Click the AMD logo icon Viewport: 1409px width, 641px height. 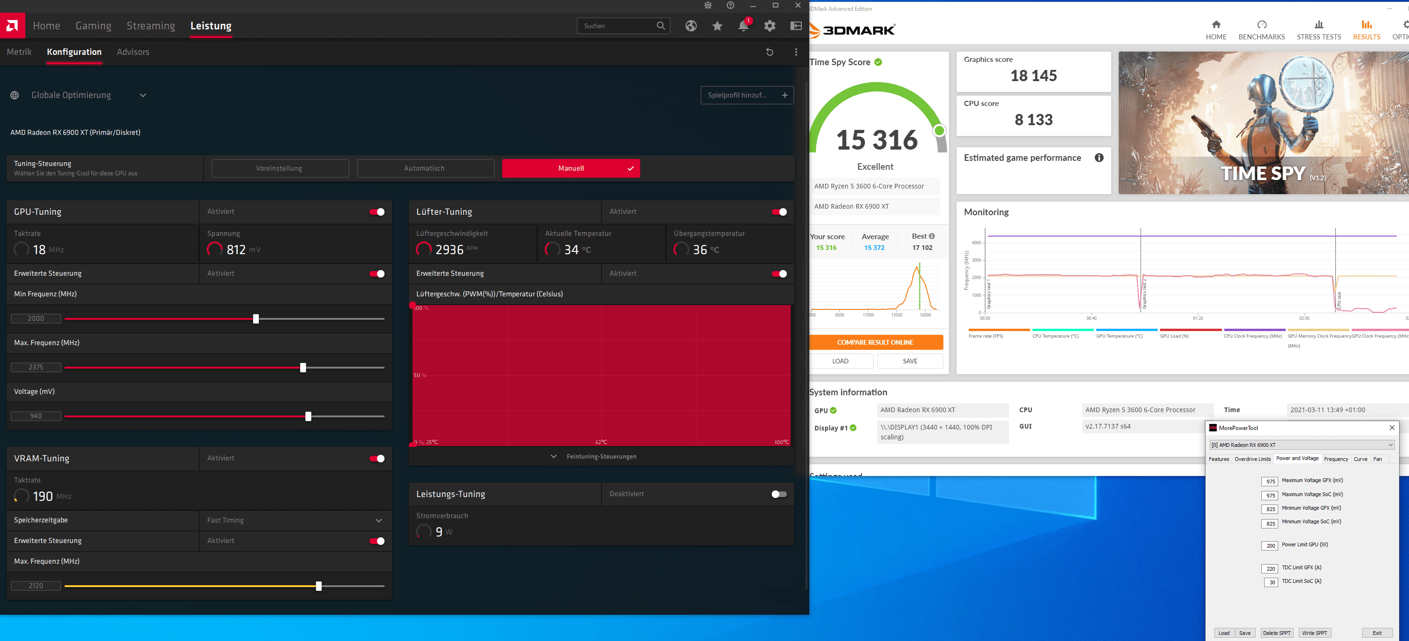coord(12,26)
